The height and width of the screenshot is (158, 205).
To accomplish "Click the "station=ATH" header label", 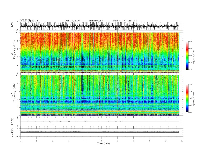I will [96, 21].
